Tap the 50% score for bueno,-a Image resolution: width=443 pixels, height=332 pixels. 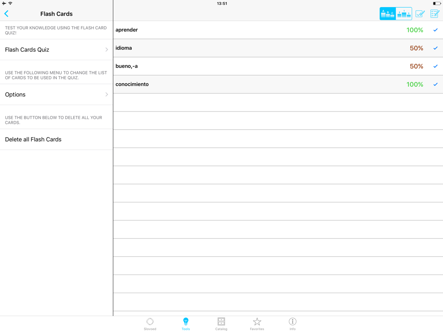(x=416, y=66)
